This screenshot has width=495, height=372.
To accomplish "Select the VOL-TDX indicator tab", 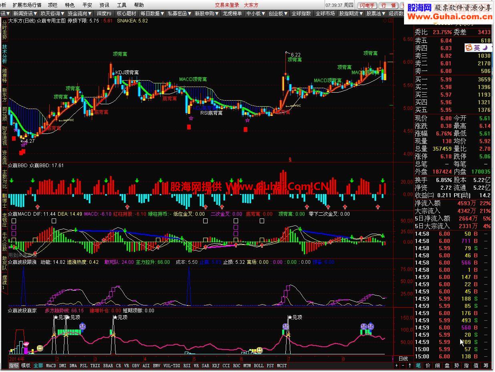I will click(x=172, y=366).
